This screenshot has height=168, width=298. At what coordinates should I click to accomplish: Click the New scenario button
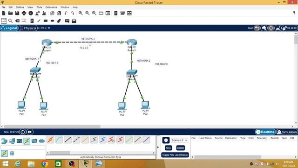[169, 148]
